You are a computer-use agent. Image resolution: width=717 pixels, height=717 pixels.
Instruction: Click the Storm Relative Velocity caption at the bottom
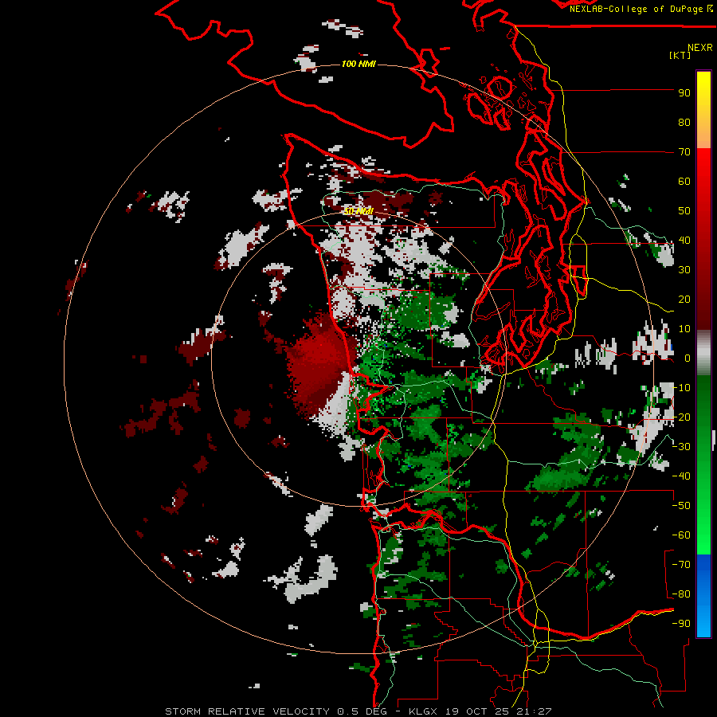point(358,711)
